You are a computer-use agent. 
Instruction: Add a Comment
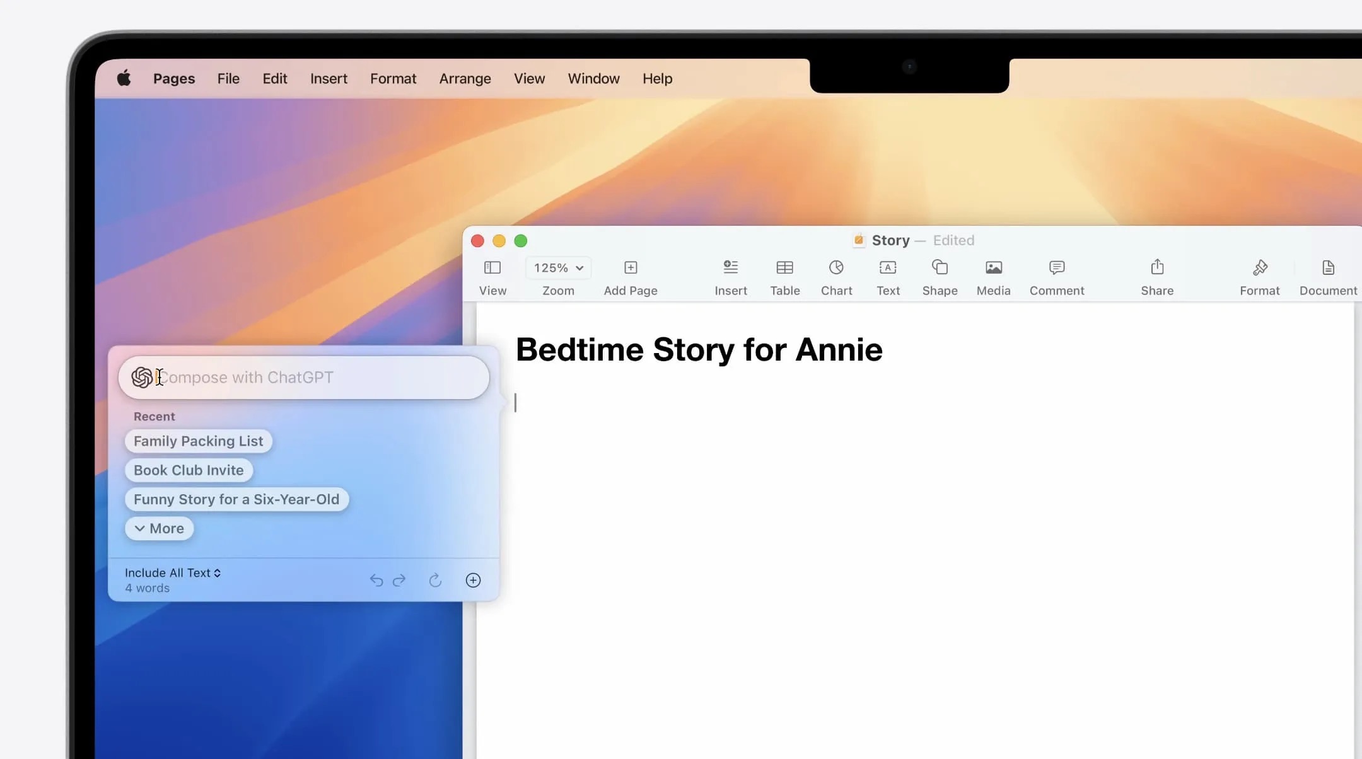click(x=1056, y=276)
